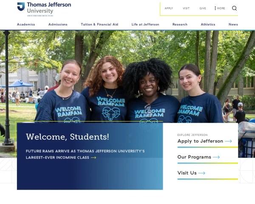
Task: Open the Welcome, Students! headline
Action: [x=67, y=137]
